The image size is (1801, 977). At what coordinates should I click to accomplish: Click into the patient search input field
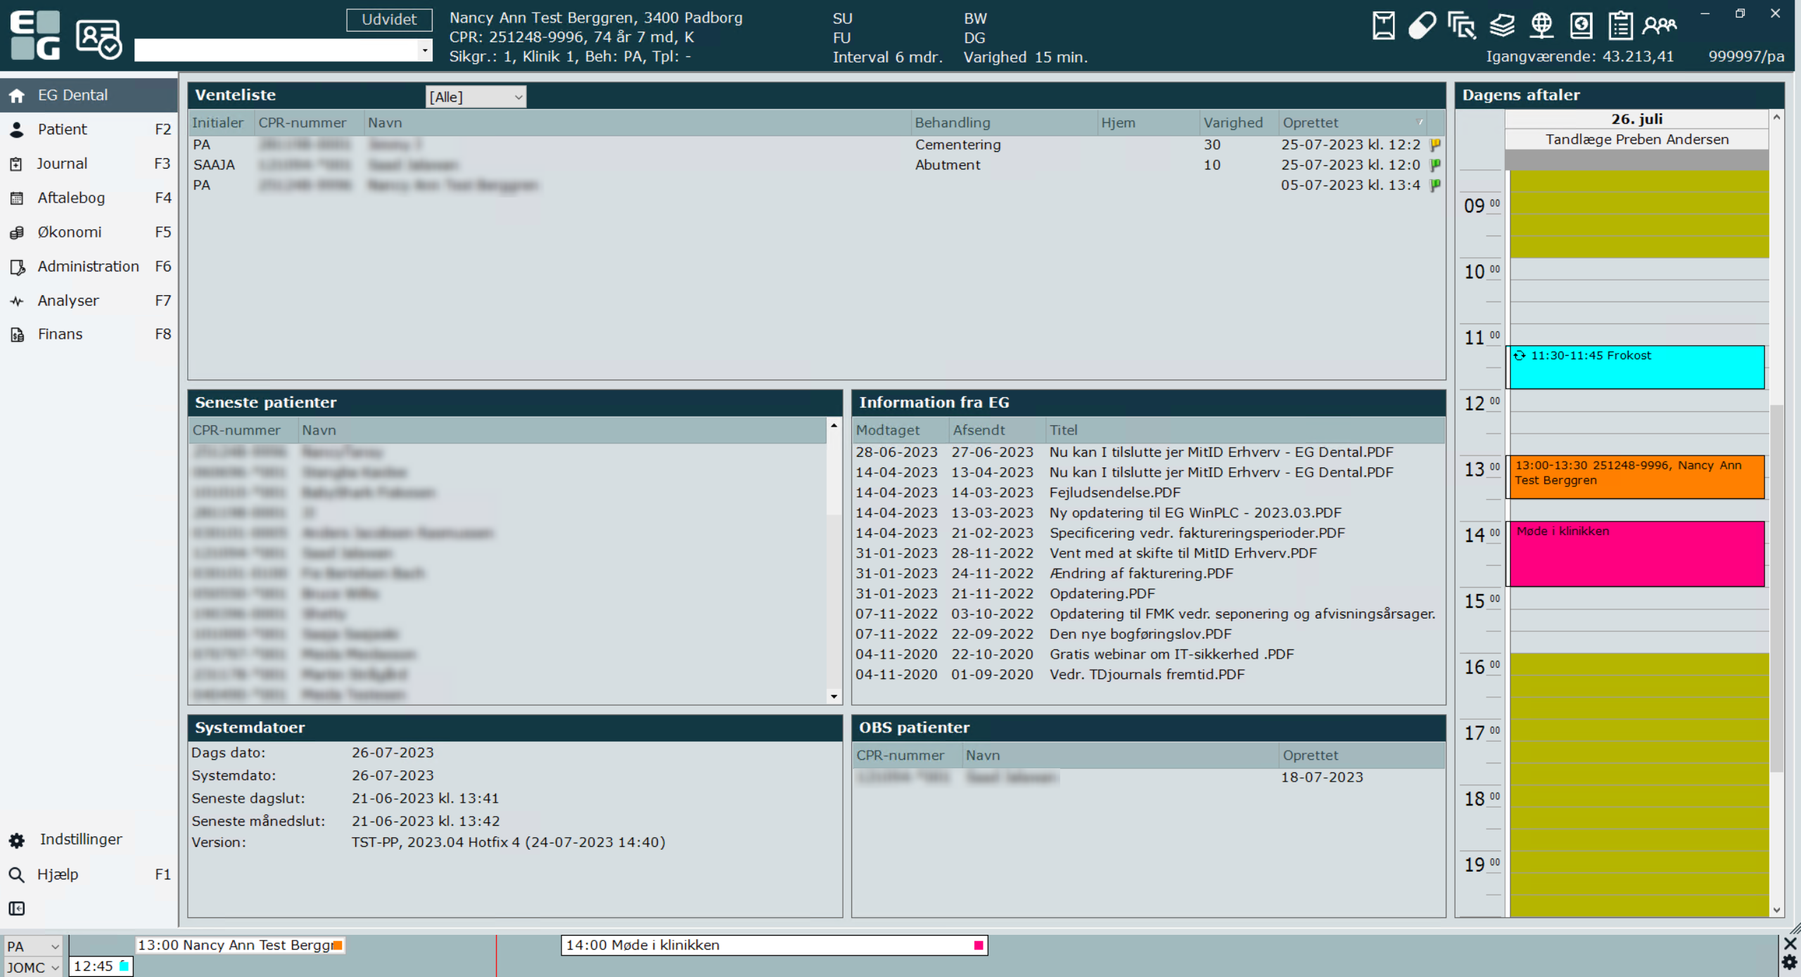click(276, 51)
